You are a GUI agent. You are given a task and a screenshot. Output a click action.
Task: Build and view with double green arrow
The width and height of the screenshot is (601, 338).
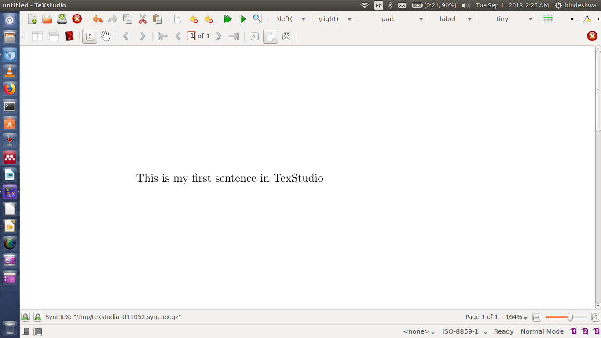[x=227, y=19]
